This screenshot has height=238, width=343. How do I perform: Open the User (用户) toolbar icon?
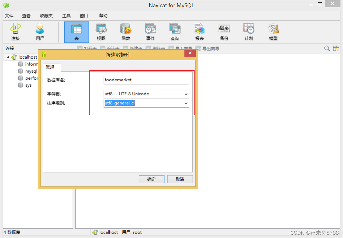click(40, 32)
